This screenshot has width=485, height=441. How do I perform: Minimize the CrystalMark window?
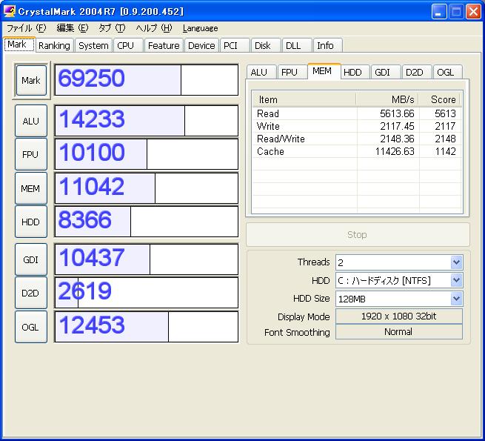point(439,12)
